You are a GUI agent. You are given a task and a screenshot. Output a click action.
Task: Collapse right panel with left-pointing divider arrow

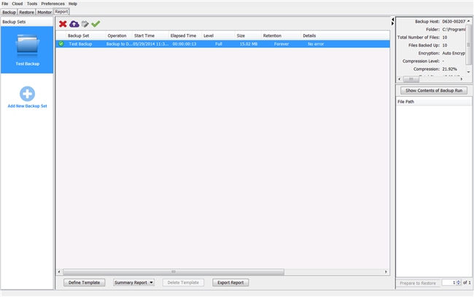(x=392, y=20)
